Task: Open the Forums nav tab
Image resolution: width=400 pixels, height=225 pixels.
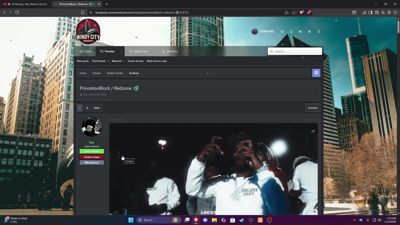Action: [107, 51]
